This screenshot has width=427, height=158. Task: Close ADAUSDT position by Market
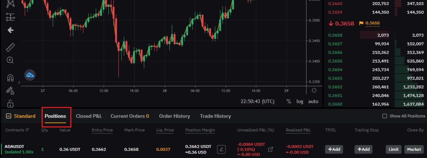click(x=414, y=149)
